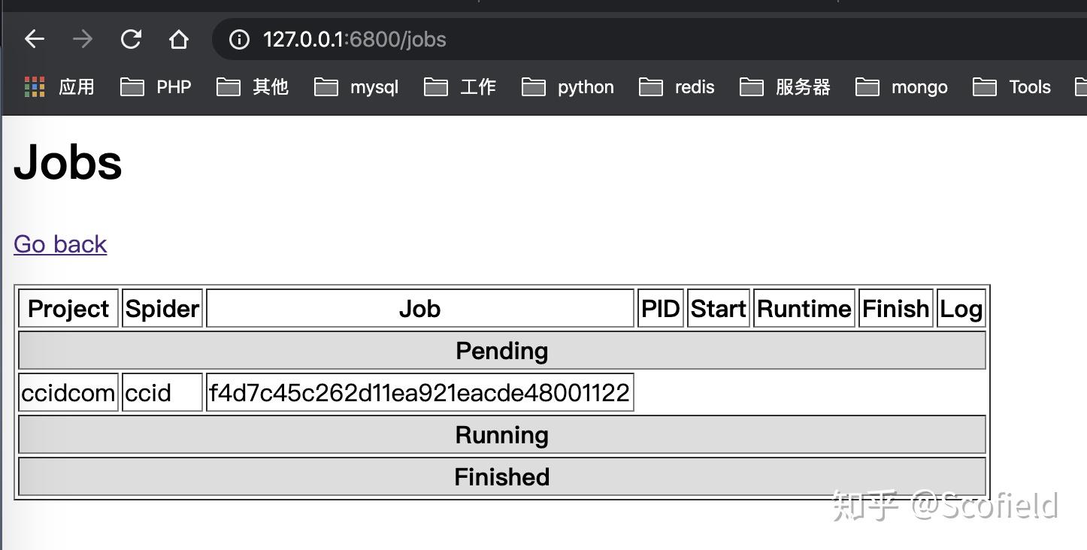Screen dimensions: 1087x550
Task: Click the address bar URL
Action: [355, 39]
